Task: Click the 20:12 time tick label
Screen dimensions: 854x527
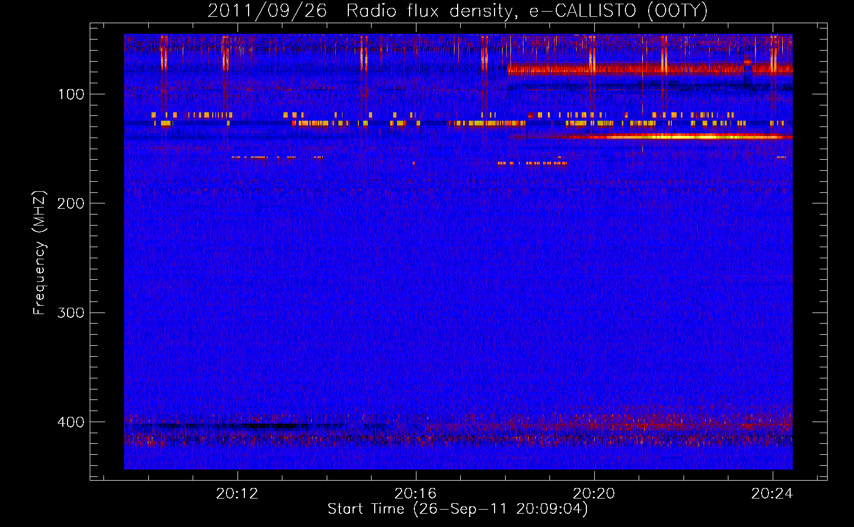Action: (x=238, y=493)
